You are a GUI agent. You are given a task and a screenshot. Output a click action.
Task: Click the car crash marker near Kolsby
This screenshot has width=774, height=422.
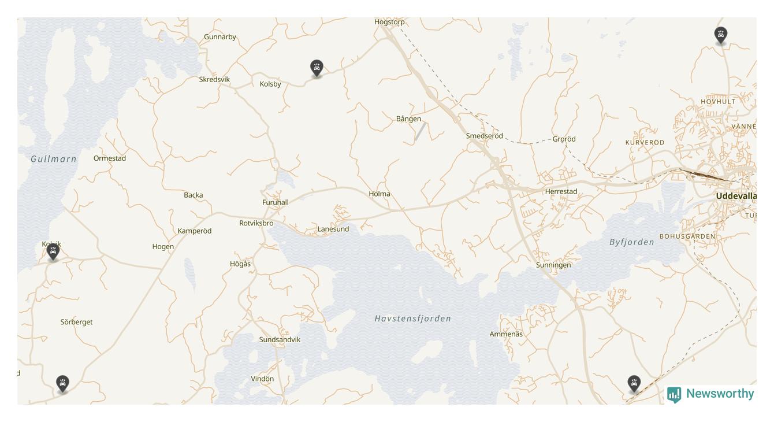[x=317, y=69]
